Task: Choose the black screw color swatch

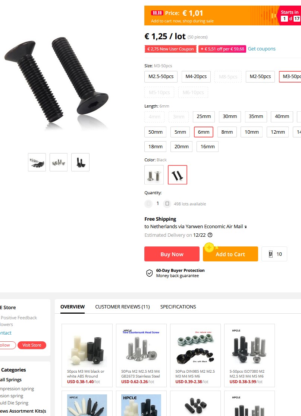Action: pyautogui.click(x=178, y=175)
